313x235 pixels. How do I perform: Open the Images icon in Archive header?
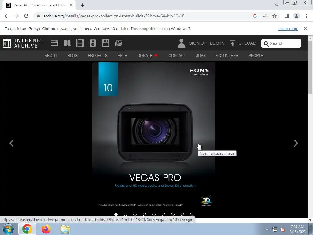tap(119, 43)
